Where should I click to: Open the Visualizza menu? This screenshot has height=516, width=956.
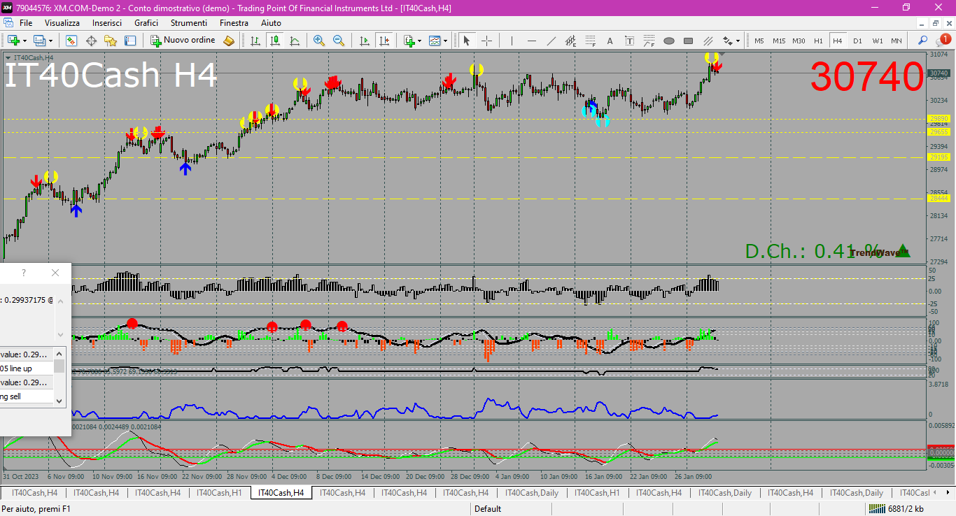(62, 23)
